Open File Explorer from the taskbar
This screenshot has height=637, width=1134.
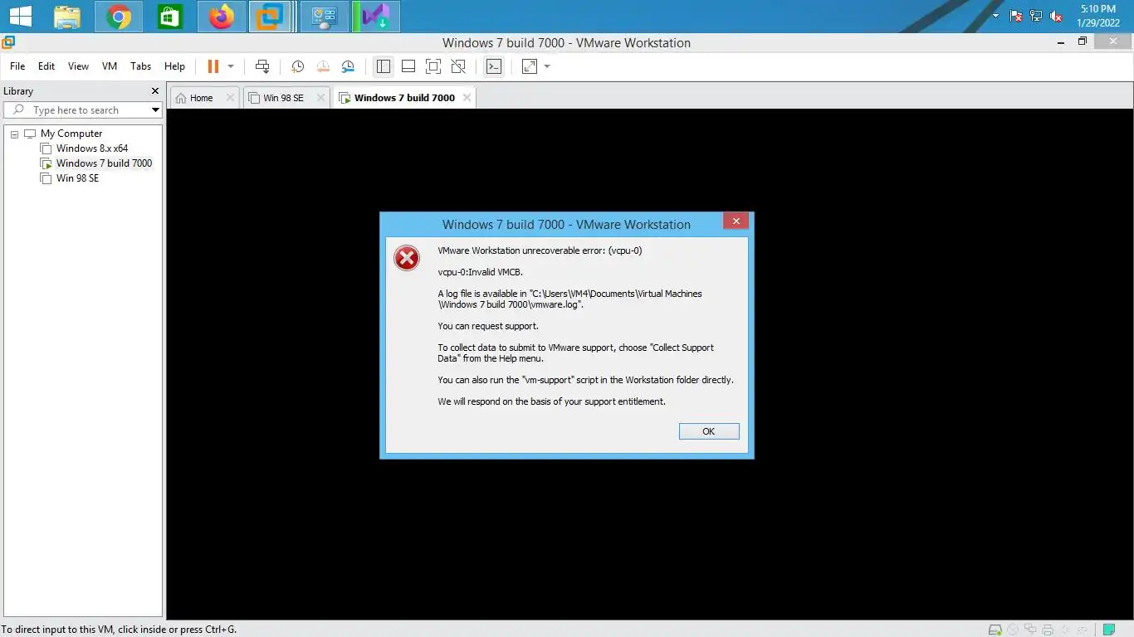coord(67,17)
